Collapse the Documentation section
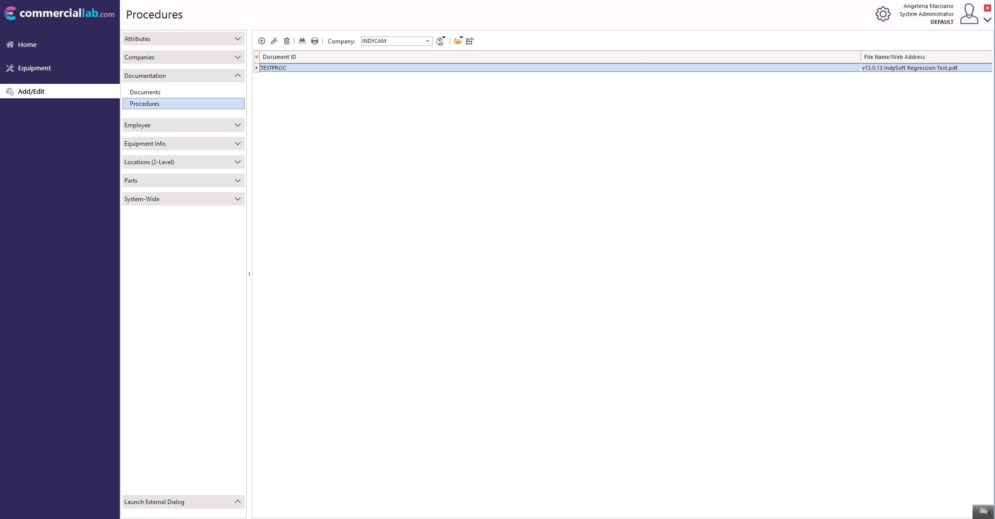The width and height of the screenshot is (995, 519). coord(183,76)
